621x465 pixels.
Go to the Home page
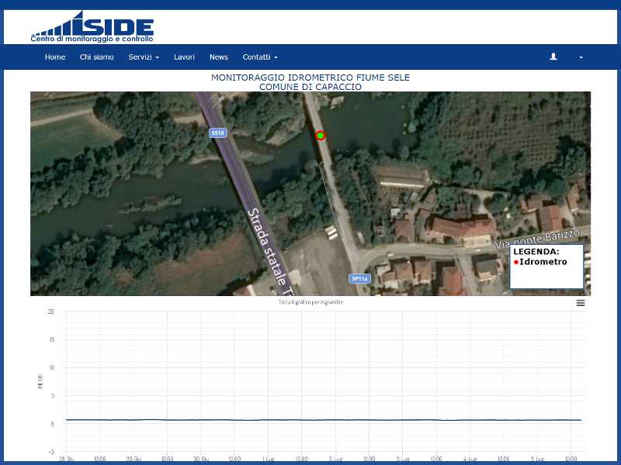[55, 57]
